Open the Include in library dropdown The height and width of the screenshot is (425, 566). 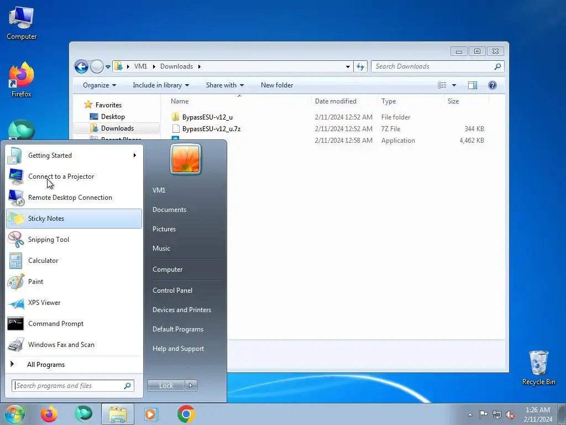pyautogui.click(x=161, y=85)
